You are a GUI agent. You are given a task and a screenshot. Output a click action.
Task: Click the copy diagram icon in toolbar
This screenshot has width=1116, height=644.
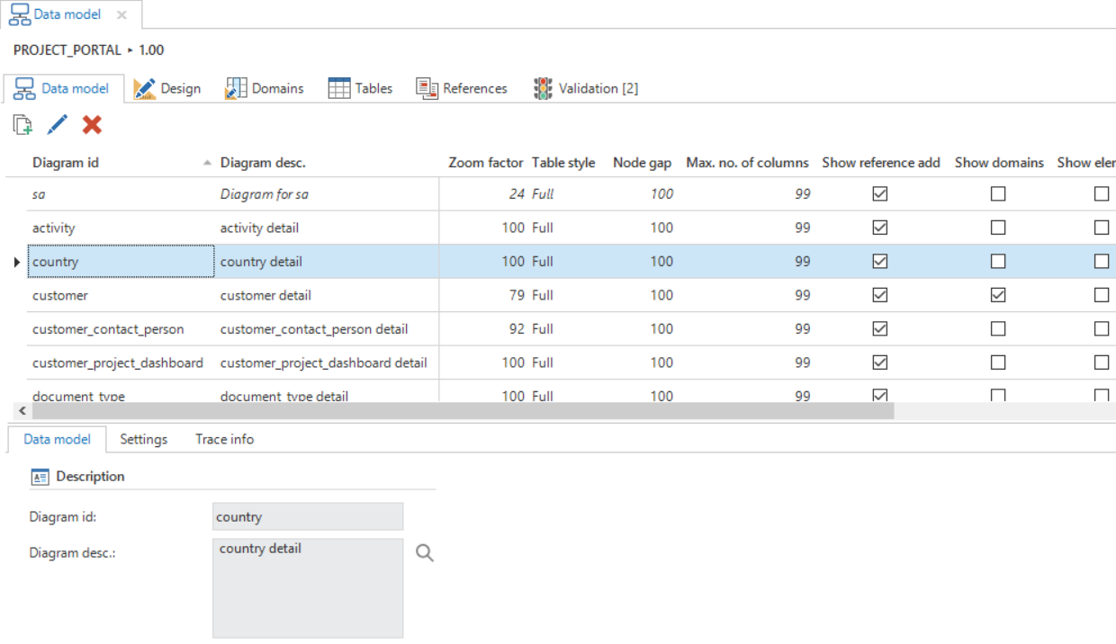22,125
